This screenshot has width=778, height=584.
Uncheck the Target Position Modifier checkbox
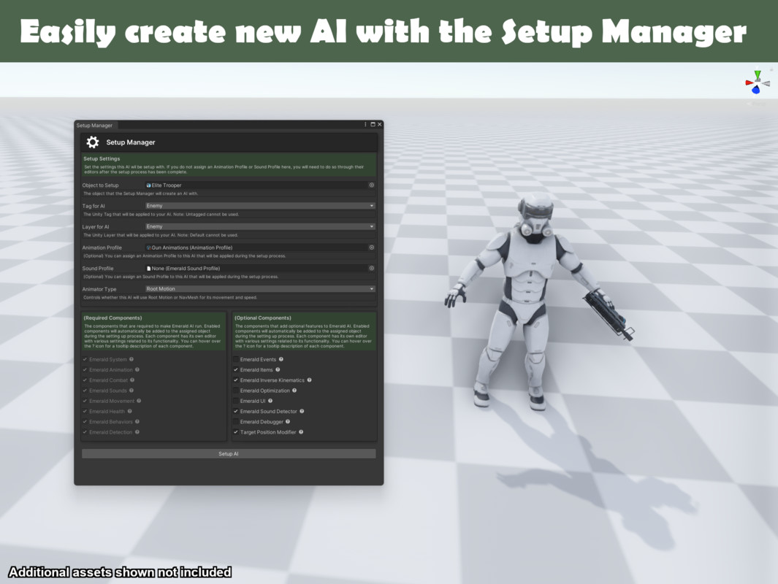click(x=236, y=432)
